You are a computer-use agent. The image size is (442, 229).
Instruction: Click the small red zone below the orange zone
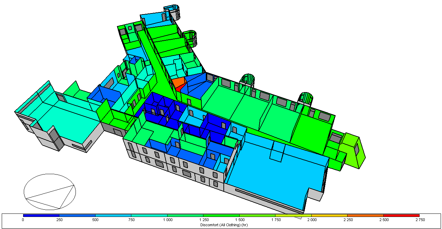(x=178, y=89)
